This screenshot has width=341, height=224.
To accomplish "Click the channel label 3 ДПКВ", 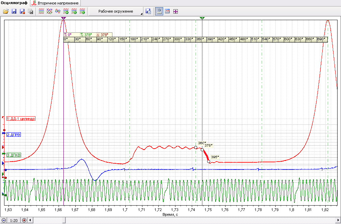I will click(x=14, y=155).
